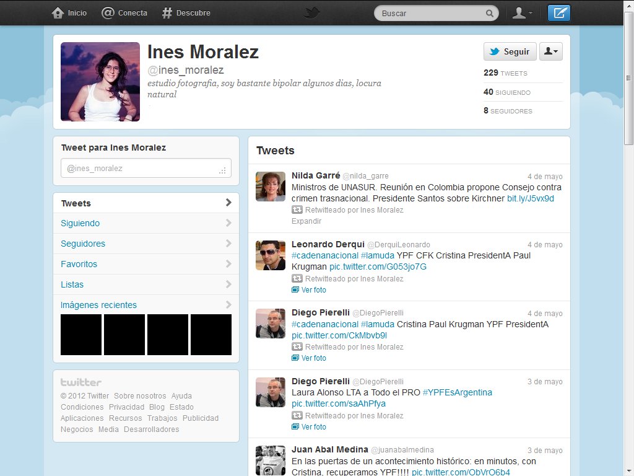Select Siguiendo in the sidebar list
This screenshot has height=476, width=634.
pos(146,223)
